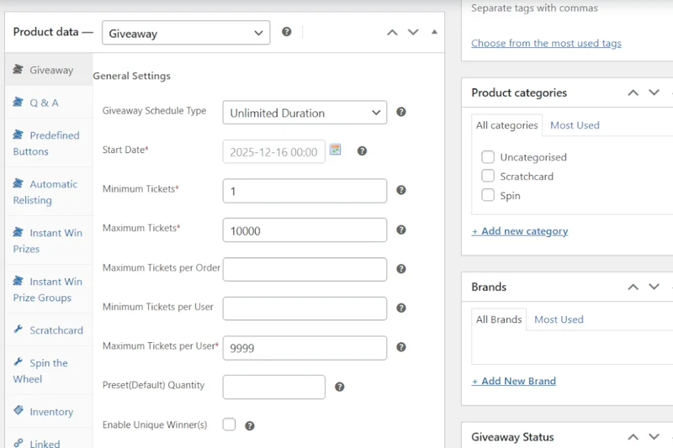Check the Scratchcard category checkbox
The height and width of the screenshot is (448, 673).
488,177
